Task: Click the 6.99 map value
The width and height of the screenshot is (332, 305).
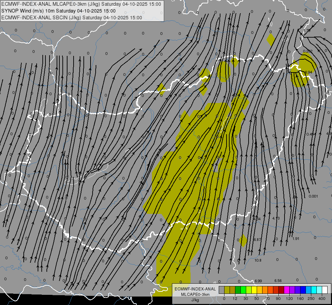Action: [258, 281]
